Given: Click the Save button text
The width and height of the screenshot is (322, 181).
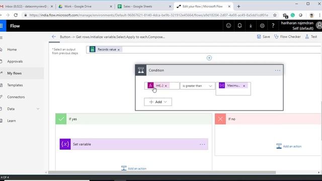Looking at the screenshot, I should tap(266, 37).
